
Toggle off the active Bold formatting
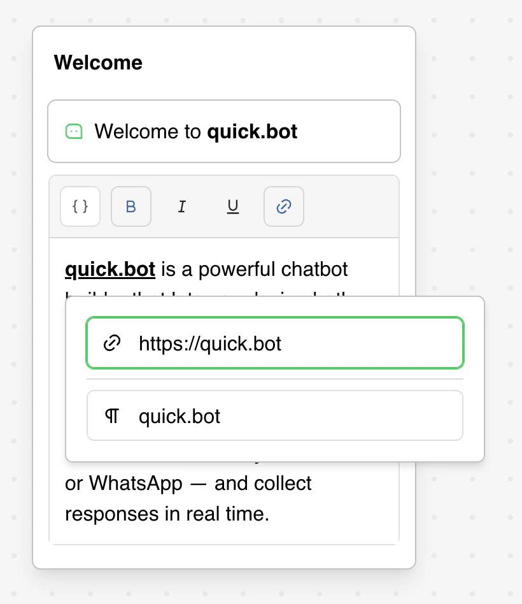[131, 206]
